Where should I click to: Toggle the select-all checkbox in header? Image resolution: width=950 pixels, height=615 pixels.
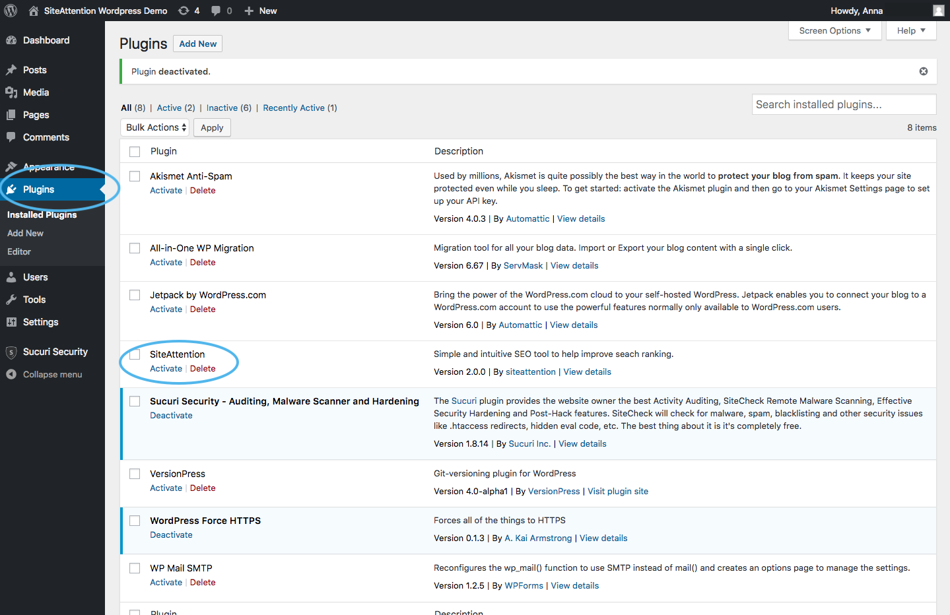[x=135, y=152]
